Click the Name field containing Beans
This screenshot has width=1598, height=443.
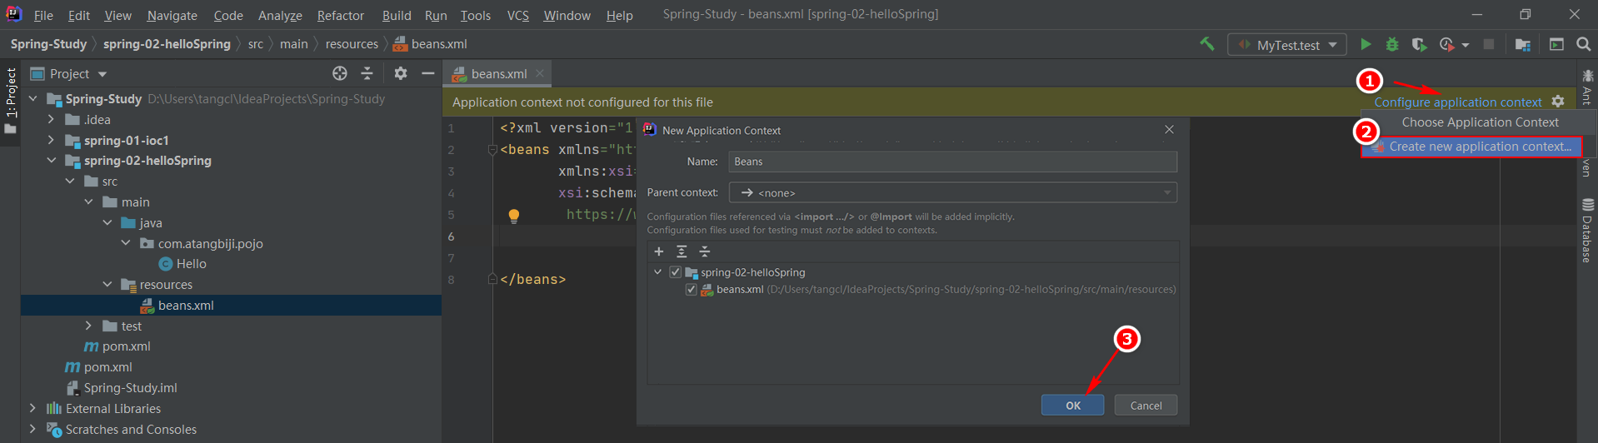[953, 162]
